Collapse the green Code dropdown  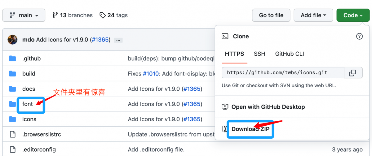coord(353,15)
